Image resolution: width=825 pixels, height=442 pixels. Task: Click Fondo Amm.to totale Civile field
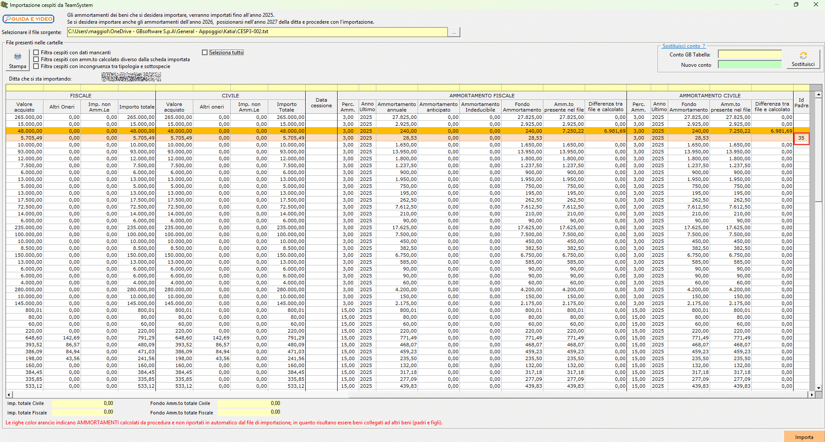pyautogui.click(x=249, y=404)
